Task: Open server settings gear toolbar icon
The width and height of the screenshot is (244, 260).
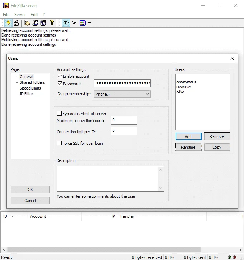Action: [x=27, y=23]
